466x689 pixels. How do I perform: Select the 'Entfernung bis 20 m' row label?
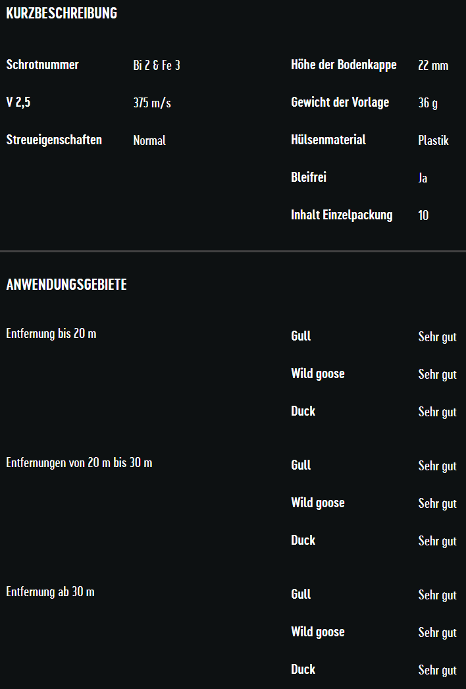pyautogui.click(x=51, y=333)
